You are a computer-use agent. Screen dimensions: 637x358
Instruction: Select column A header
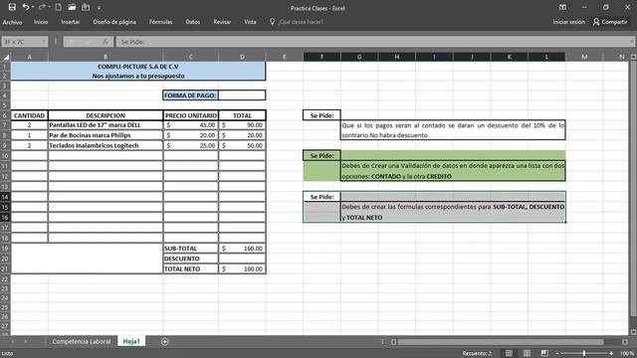pos(29,57)
